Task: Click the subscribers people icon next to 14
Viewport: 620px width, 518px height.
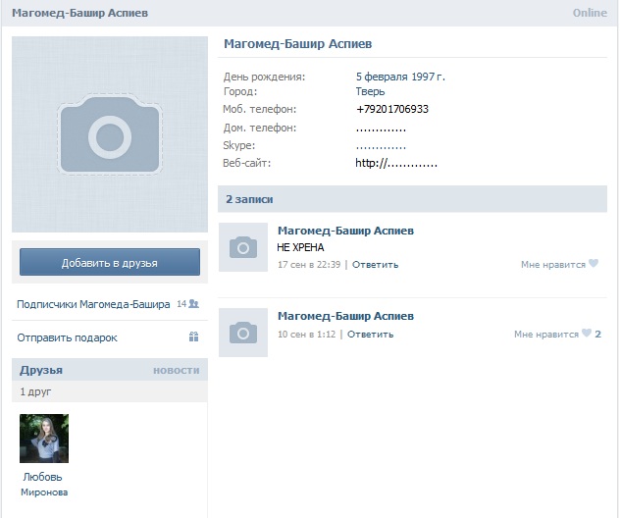Action: pos(194,305)
